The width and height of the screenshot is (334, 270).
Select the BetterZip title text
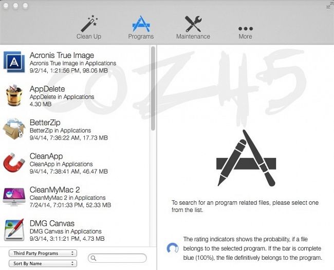coord(45,123)
